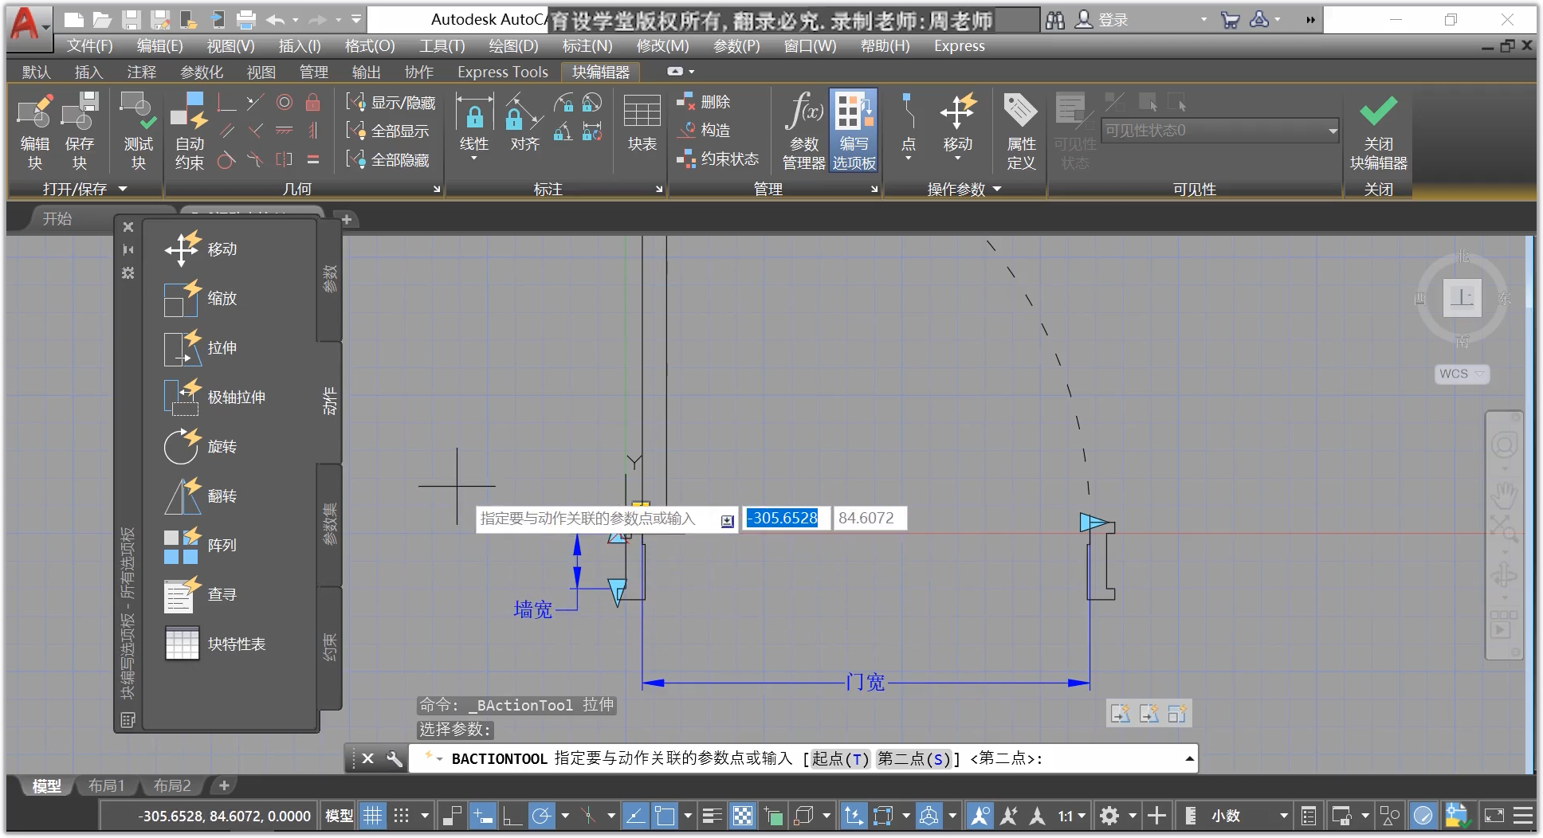Switch to Block Editor (块编辑器) ribbon tab
This screenshot has height=838, width=1543.
[x=601, y=72]
